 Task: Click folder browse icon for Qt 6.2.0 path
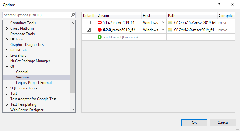click(x=170, y=30)
